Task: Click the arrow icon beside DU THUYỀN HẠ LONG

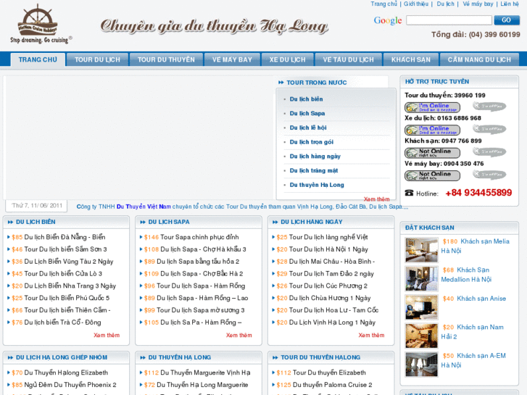Action: 143,357
